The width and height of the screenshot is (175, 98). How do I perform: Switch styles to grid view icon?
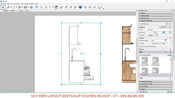[170, 55]
